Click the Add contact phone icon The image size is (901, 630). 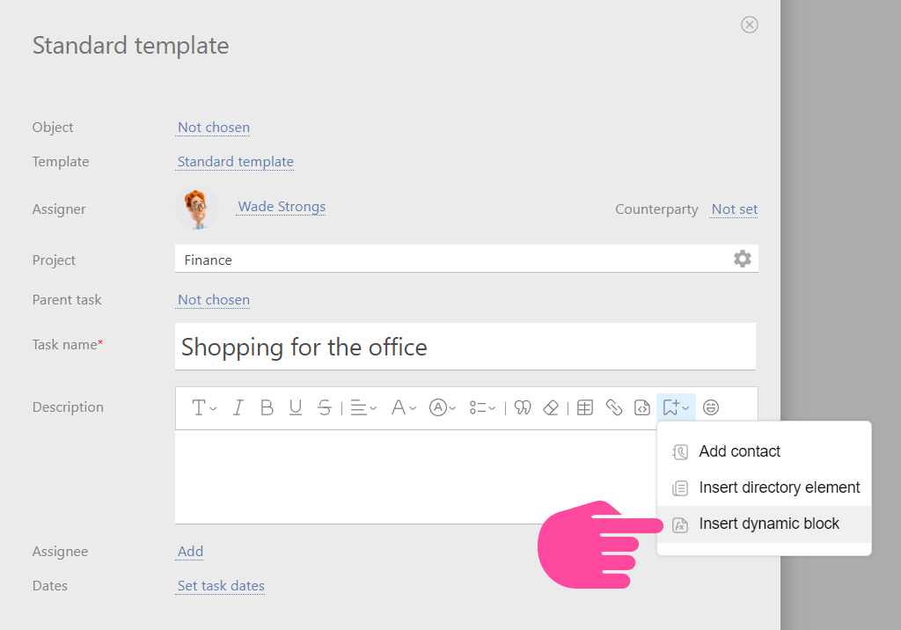point(680,452)
